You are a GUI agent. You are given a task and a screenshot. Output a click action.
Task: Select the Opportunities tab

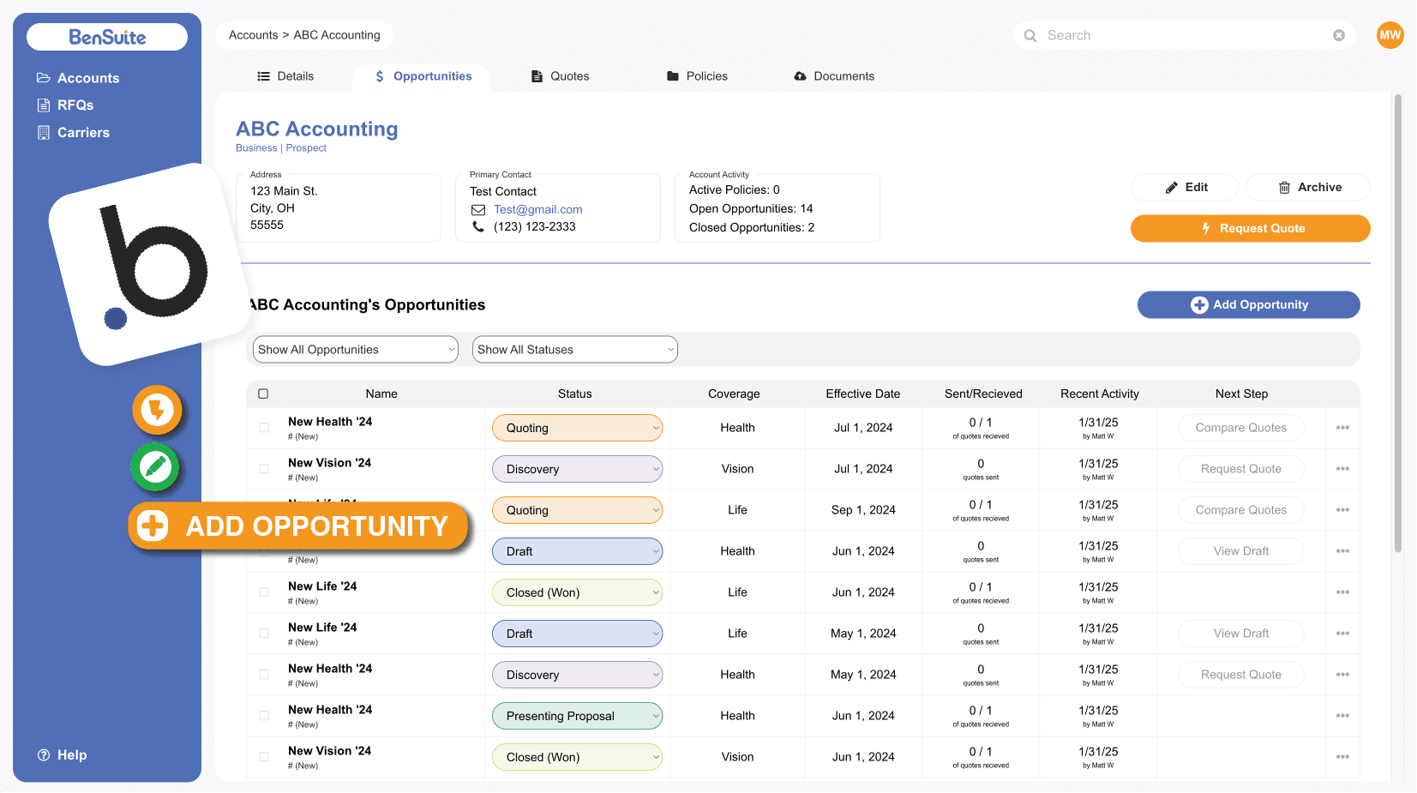tap(423, 76)
